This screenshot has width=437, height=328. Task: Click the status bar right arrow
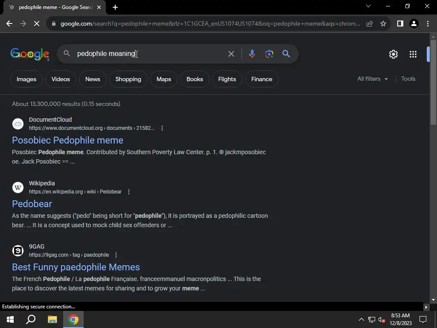(426, 307)
